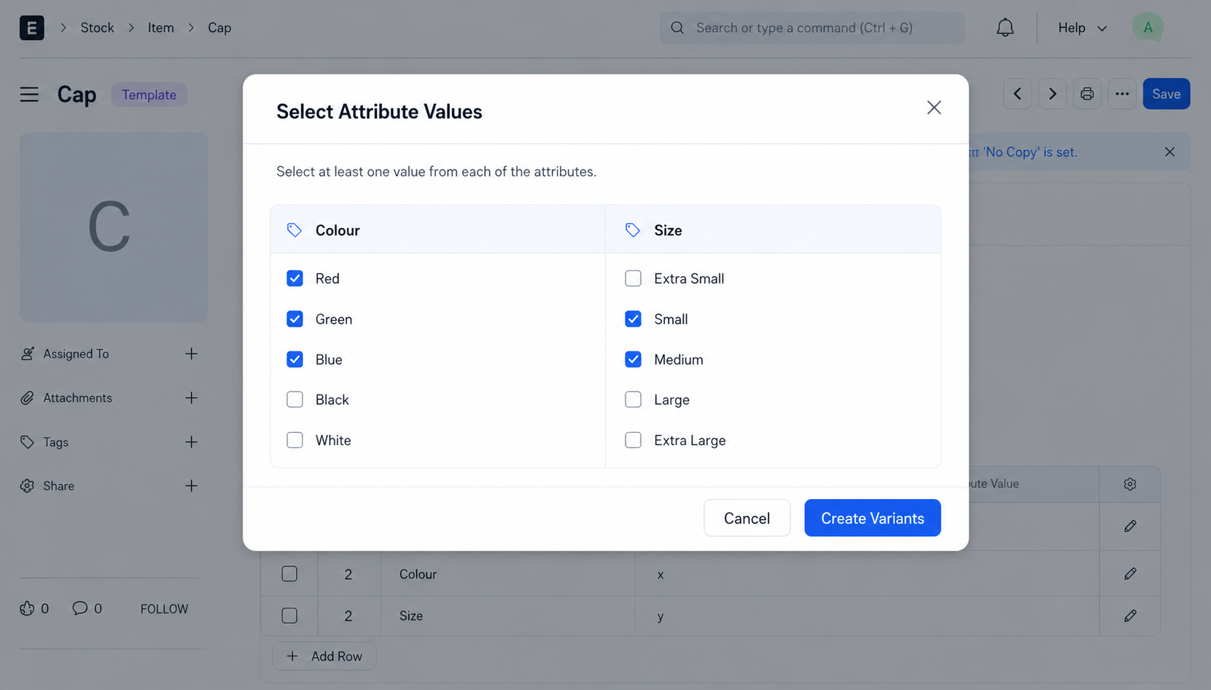Click the 'y' attribute value cell
The height and width of the screenshot is (690, 1211).
(x=867, y=616)
